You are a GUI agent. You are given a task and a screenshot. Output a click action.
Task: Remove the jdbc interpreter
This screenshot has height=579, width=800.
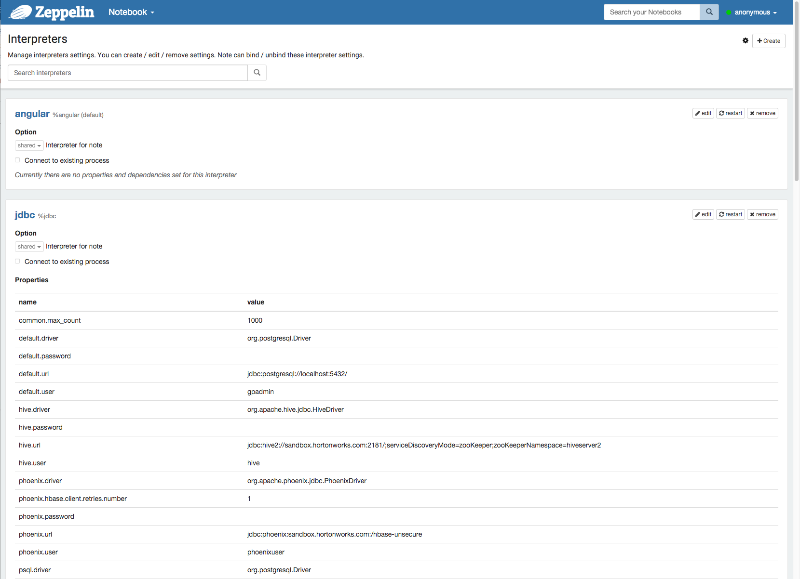point(762,214)
